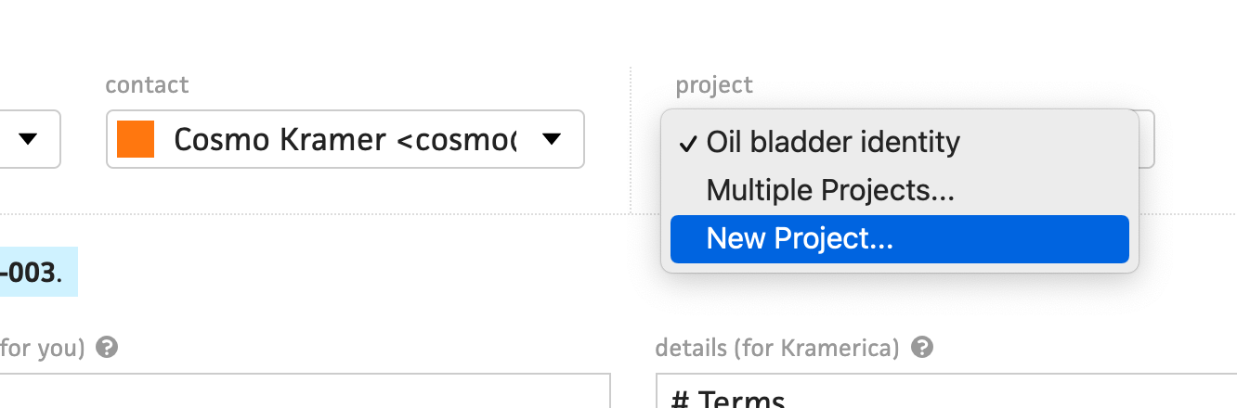1237x408 pixels.
Task: Click the "# Terms" heading text
Action: click(727, 400)
